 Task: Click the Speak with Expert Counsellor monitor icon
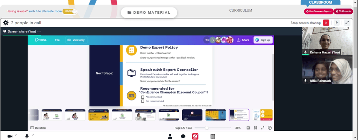[x=131, y=73]
